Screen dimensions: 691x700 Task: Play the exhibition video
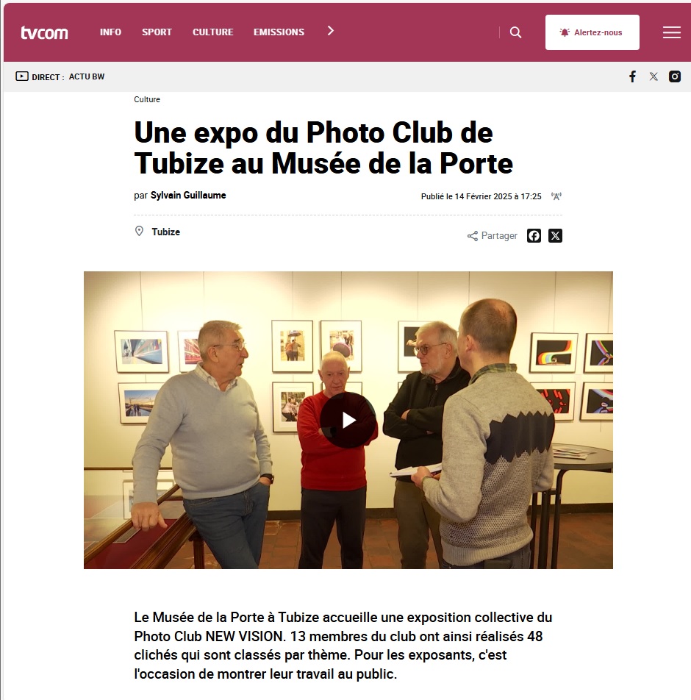pyautogui.click(x=348, y=420)
